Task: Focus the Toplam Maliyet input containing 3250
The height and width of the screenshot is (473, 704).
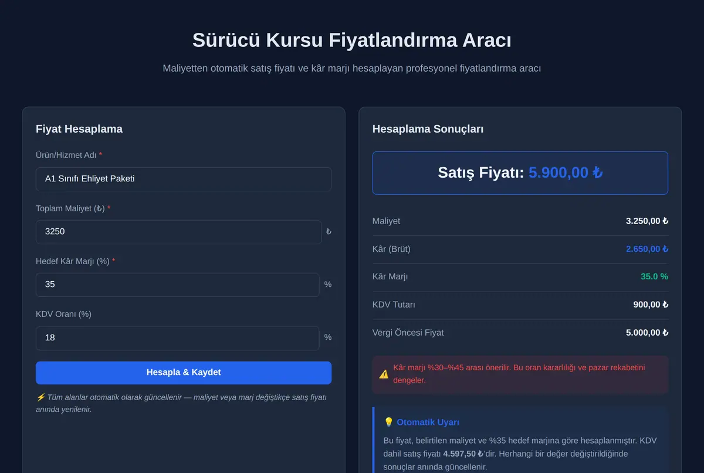Action: [x=178, y=232]
